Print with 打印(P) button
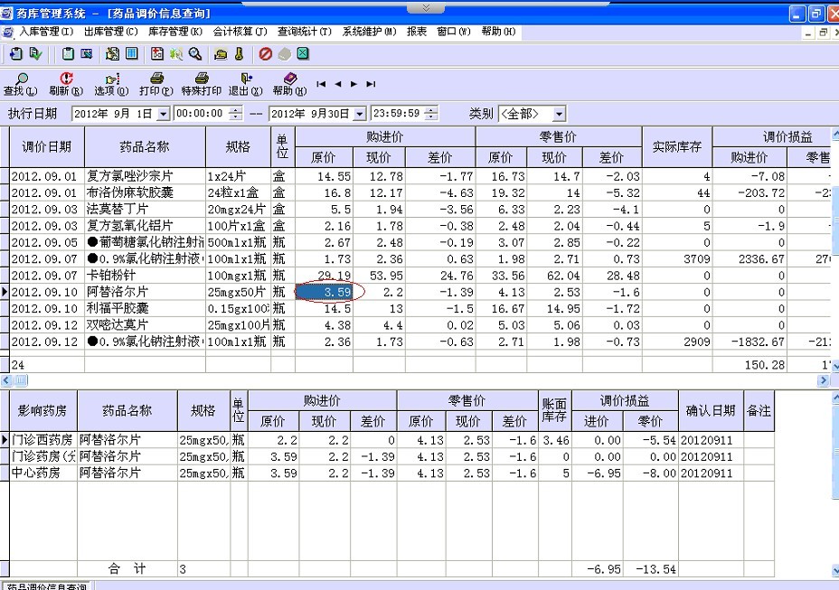839x590 pixels. click(x=156, y=85)
